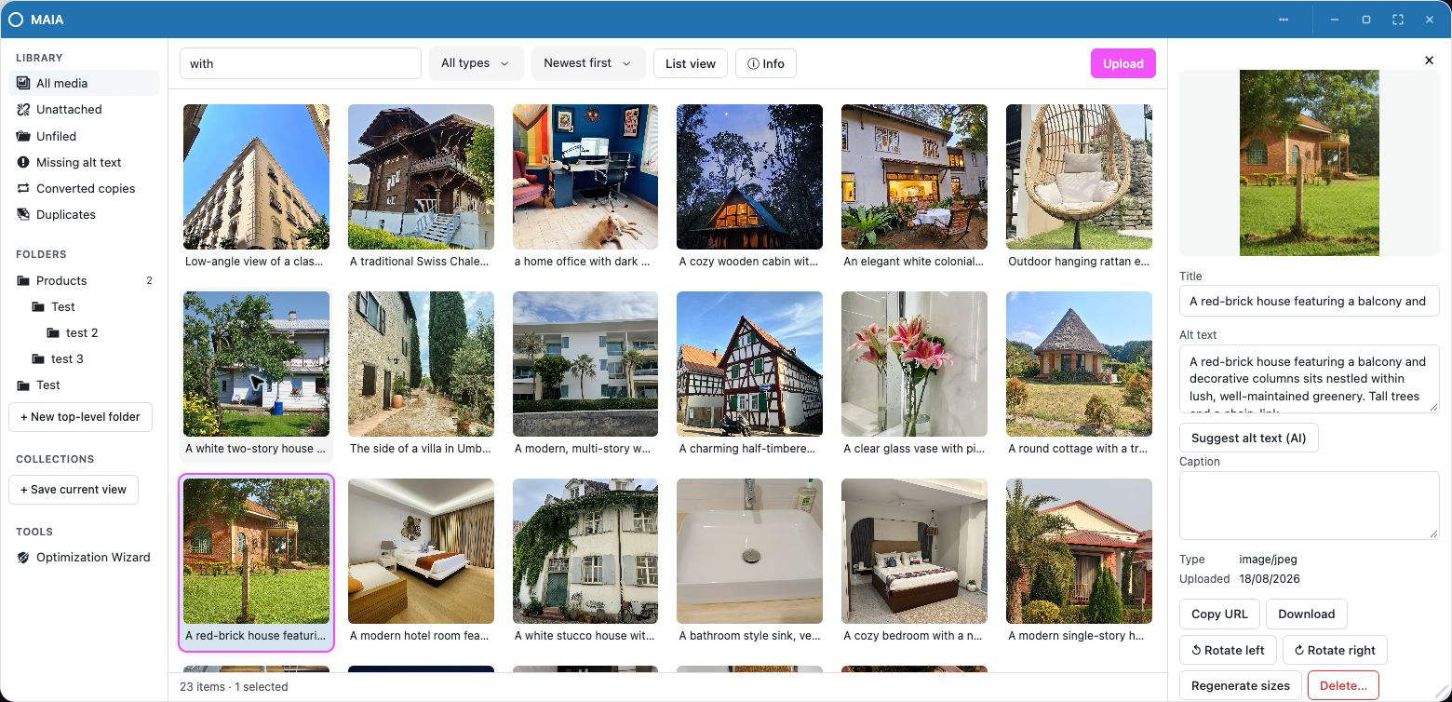
Task: Show the Missing alt text alert icon
Action: tap(23, 162)
